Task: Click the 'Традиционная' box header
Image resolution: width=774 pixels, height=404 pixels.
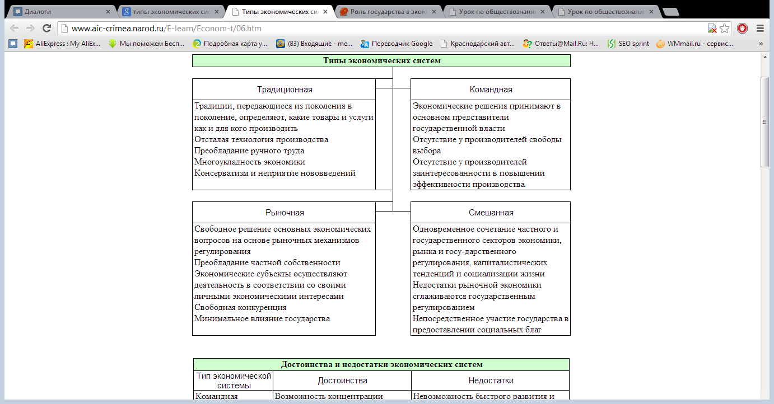Action: click(285, 90)
